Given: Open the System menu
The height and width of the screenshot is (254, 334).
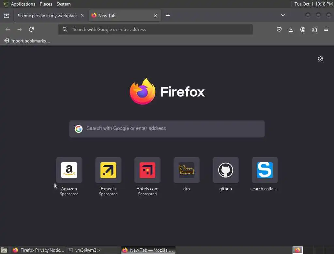Looking at the screenshot, I should [x=64, y=4].
